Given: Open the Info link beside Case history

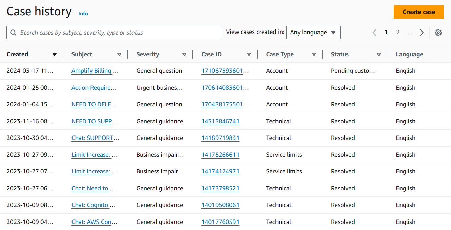Looking at the screenshot, I should coord(83,14).
